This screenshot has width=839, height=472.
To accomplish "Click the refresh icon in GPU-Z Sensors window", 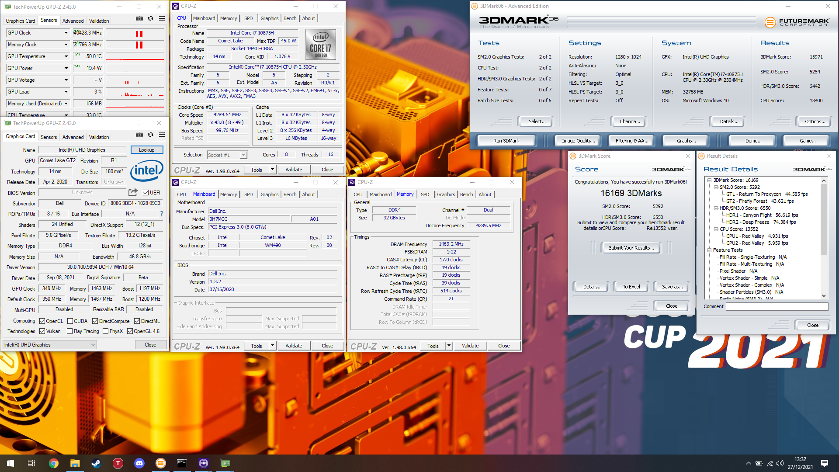I will [151, 18].
